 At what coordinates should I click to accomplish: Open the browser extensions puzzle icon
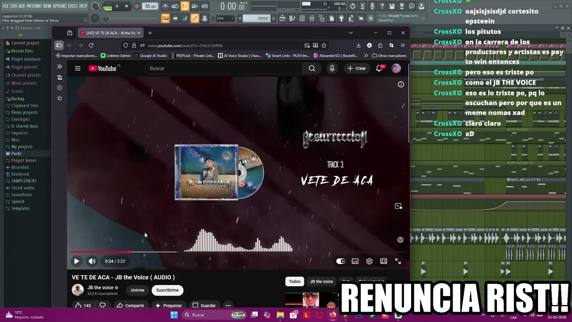pyautogui.click(x=380, y=45)
